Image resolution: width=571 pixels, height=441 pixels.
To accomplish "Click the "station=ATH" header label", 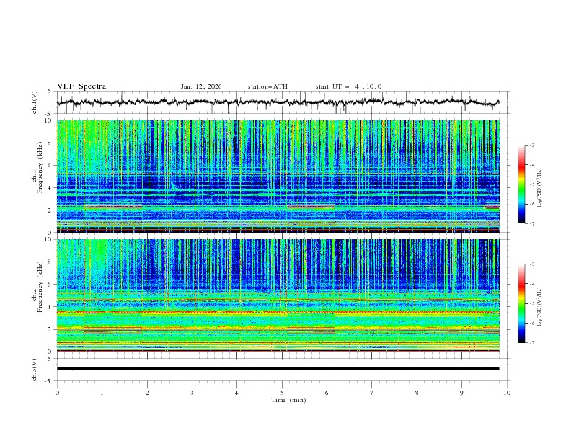I will tap(267, 86).
